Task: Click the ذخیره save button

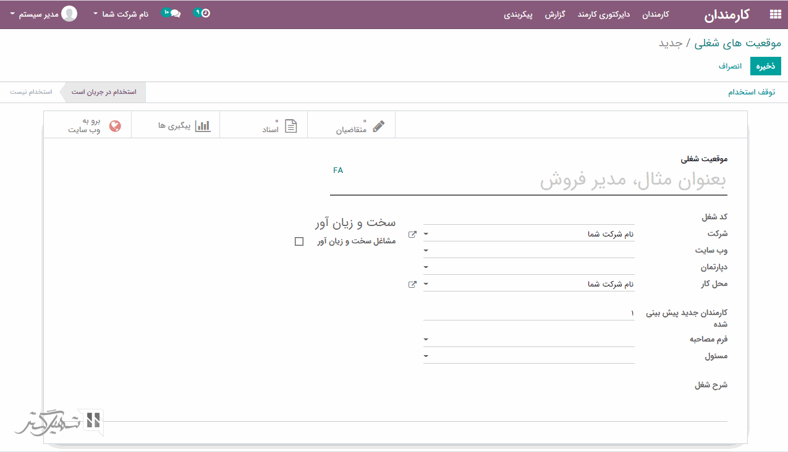Action: (765, 66)
